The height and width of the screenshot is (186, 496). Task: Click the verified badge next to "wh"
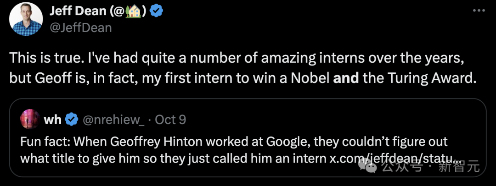tap(71, 120)
